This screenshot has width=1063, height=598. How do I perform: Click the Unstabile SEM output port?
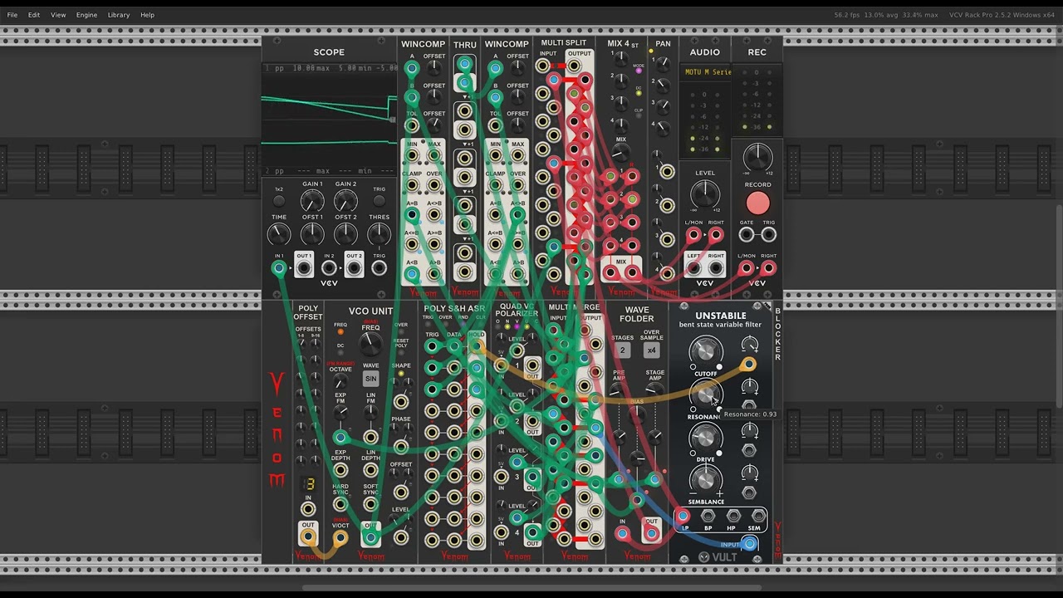pos(757,517)
